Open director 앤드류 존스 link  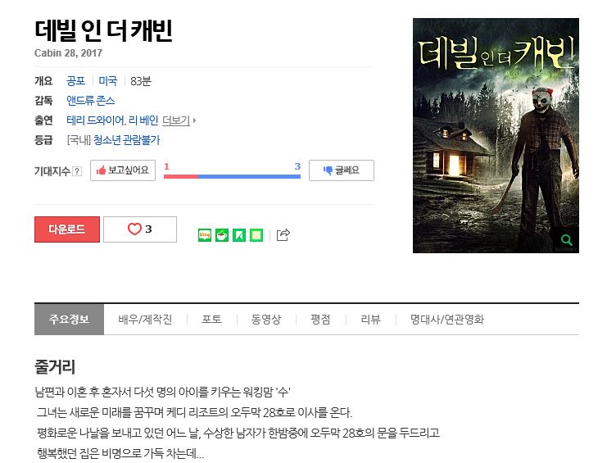pyautogui.click(x=90, y=101)
